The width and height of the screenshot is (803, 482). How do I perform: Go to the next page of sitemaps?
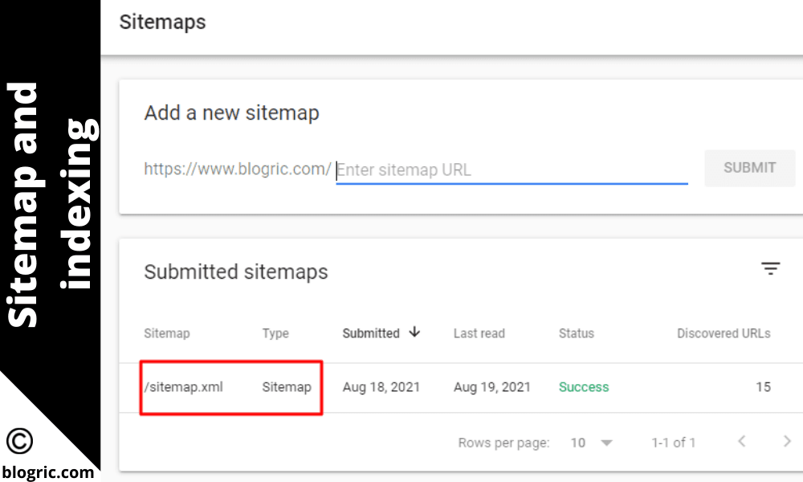pyautogui.click(x=787, y=441)
